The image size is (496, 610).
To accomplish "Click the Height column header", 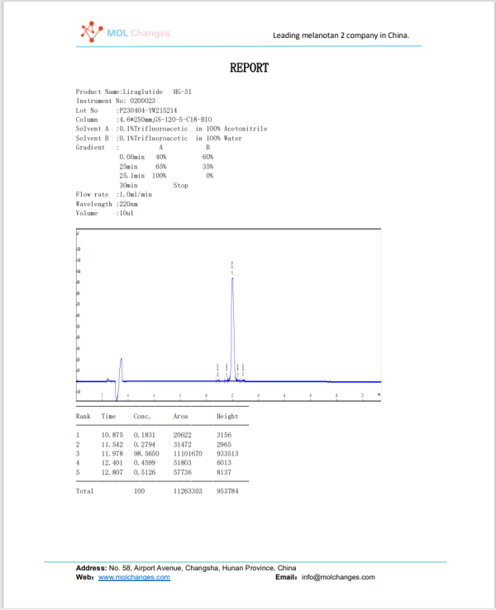I will coord(227,416).
